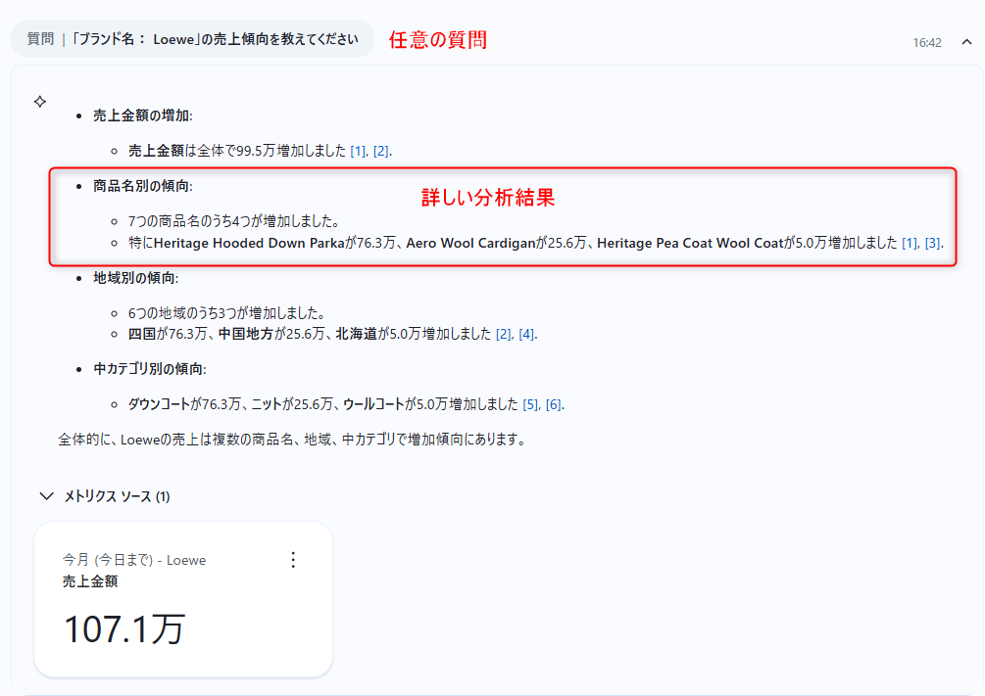Click the heading 商品名別の傾向:

tap(142, 186)
